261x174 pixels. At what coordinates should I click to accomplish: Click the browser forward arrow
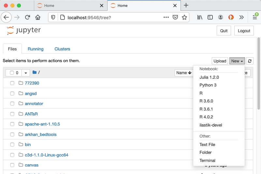pos(17,17)
